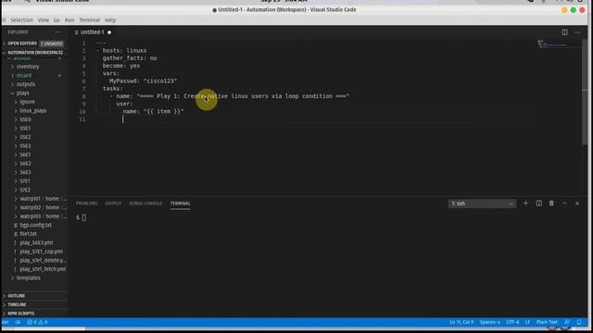Open play_s7e1_fetch.yml
The width and height of the screenshot is (593, 333).
coord(43,269)
